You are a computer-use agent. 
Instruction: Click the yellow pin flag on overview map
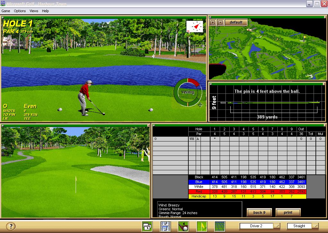click(305, 38)
